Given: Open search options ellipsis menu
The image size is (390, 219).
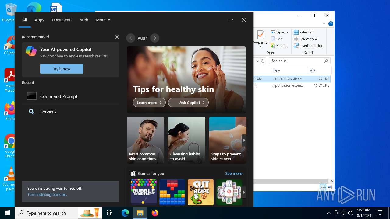Looking at the screenshot, I should click(231, 20).
